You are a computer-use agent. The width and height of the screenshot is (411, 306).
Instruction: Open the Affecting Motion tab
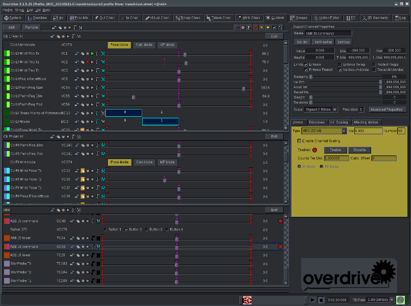click(366, 122)
